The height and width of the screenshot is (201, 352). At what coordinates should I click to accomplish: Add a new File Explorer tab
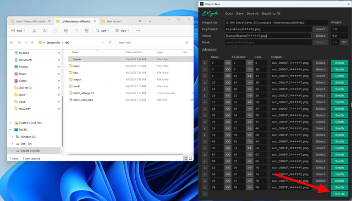[150, 22]
